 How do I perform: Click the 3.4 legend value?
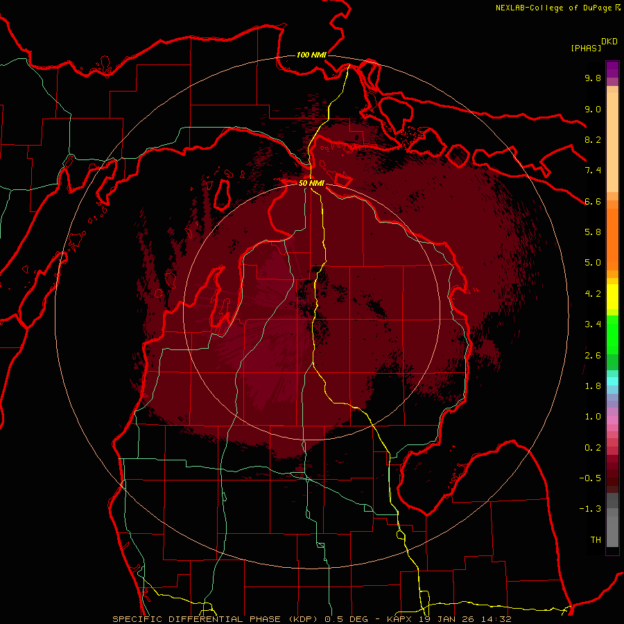pyautogui.click(x=593, y=324)
